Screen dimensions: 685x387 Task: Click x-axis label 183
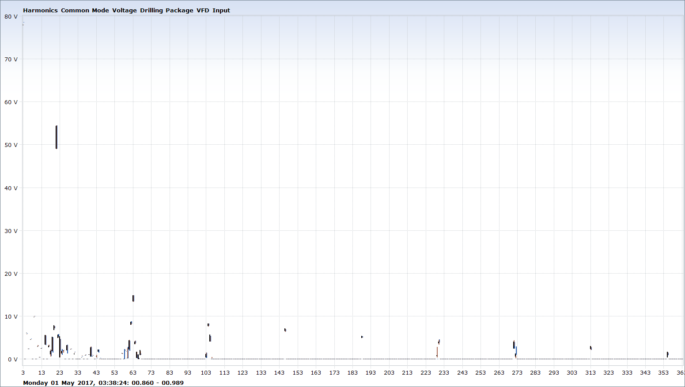pyautogui.click(x=352, y=372)
